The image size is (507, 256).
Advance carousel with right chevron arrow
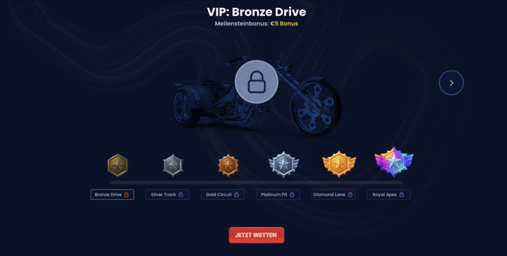[x=451, y=83]
